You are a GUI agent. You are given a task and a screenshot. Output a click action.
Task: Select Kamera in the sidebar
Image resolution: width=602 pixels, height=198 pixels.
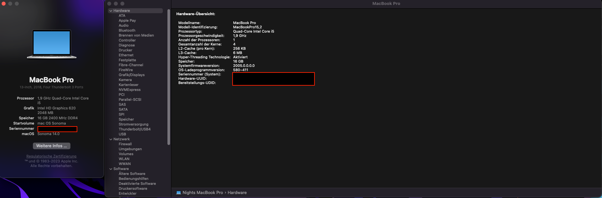[x=125, y=80]
